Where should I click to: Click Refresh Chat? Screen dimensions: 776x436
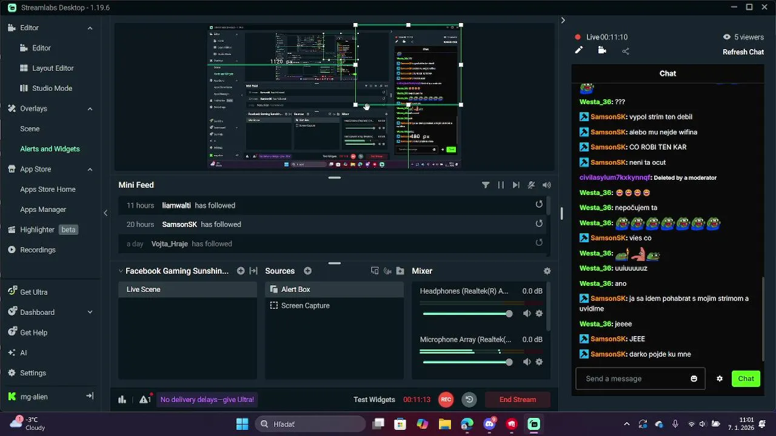coord(743,52)
